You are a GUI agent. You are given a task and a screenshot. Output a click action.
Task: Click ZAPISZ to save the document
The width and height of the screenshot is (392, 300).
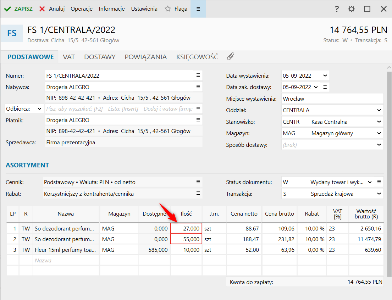pyautogui.click(x=18, y=9)
